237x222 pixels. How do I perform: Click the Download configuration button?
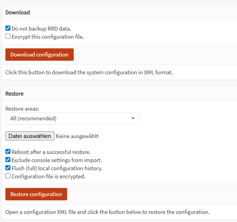click(39, 55)
